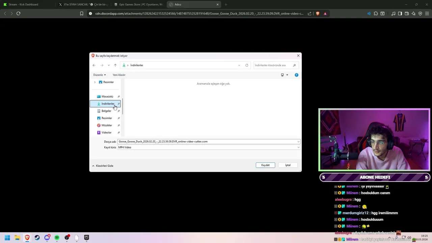Image resolution: width=432 pixels, height=243 pixels.
Task: Click the blue audio sound-wave indicator icon
Action: coord(369,13)
